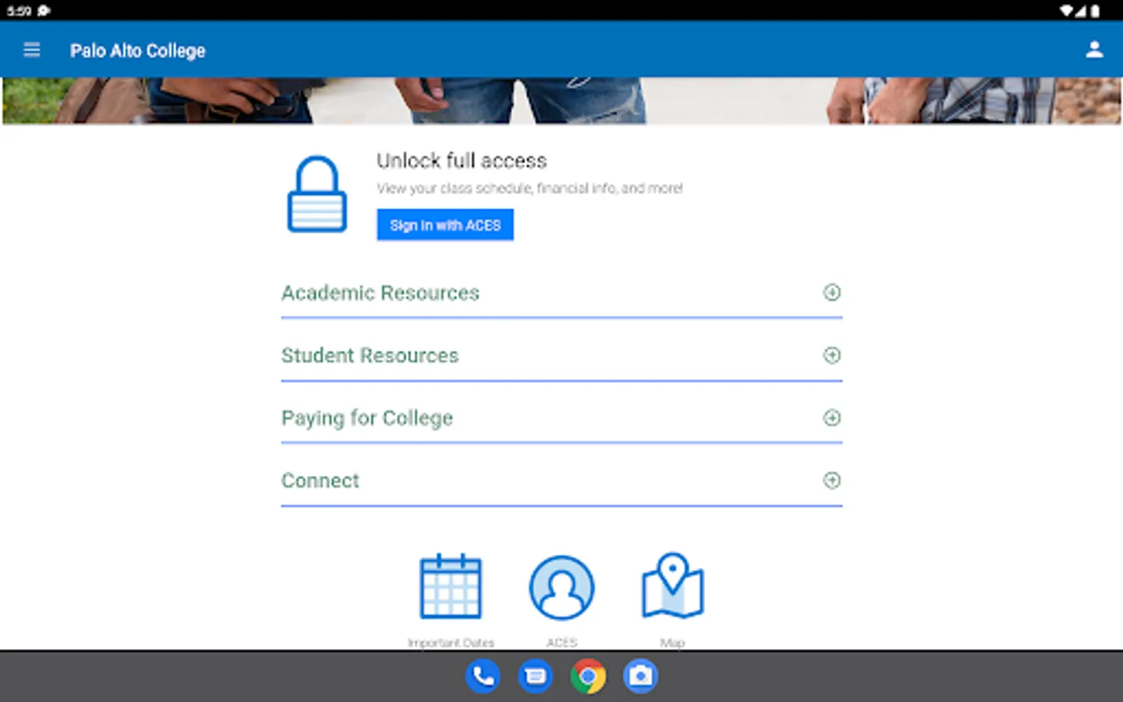Tap the Map label under icon
The image size is (1123, 702).
coord(672,643)
